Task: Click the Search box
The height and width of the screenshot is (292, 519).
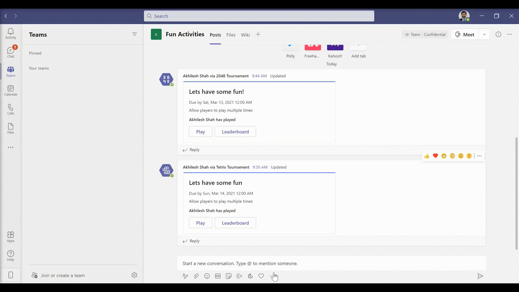Action: 259,16
